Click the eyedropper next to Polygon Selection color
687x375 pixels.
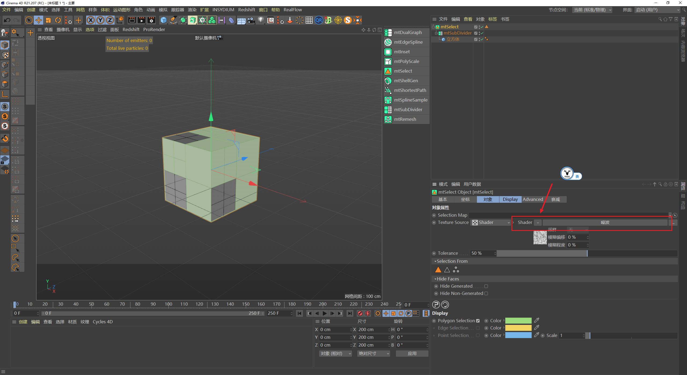[537, 320]
